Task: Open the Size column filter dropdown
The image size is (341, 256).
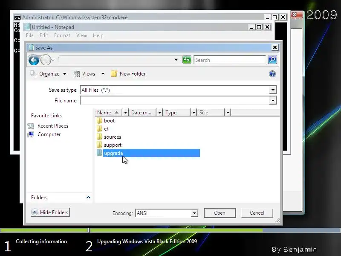Action: tap(228, 113)
